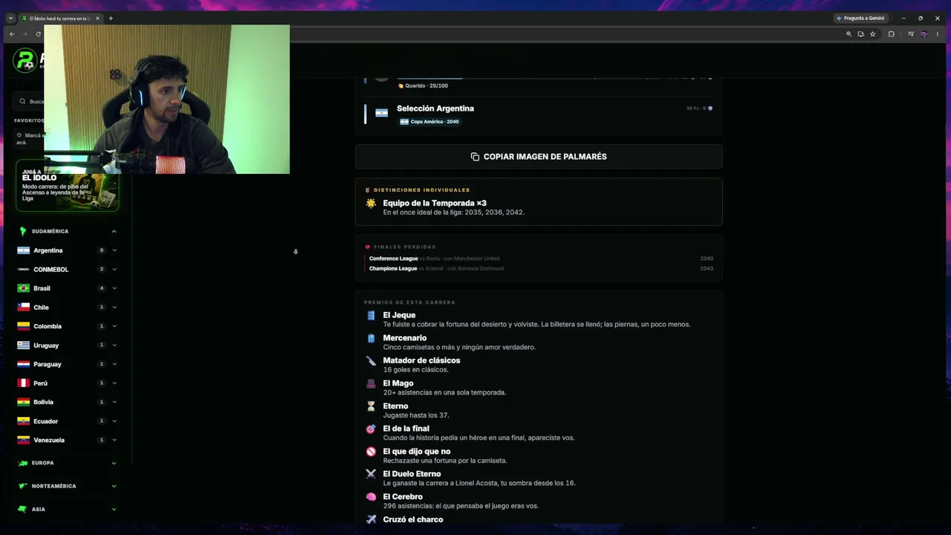Viewport: 951px width, 535px height.
Task: Click the Brasil count badge showing 4
Action: [102, 288]
